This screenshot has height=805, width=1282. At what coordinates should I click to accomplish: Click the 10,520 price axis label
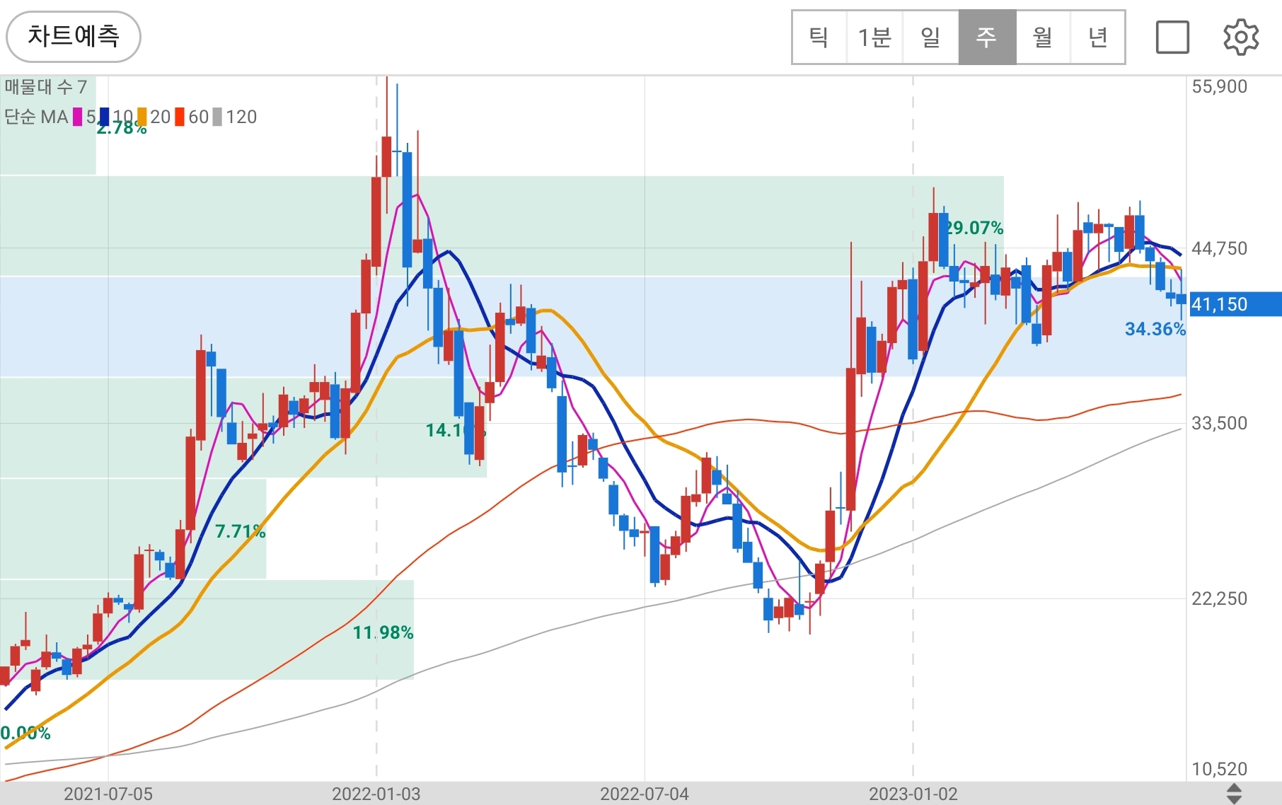pyautogui.click(x=1220, y=769)
